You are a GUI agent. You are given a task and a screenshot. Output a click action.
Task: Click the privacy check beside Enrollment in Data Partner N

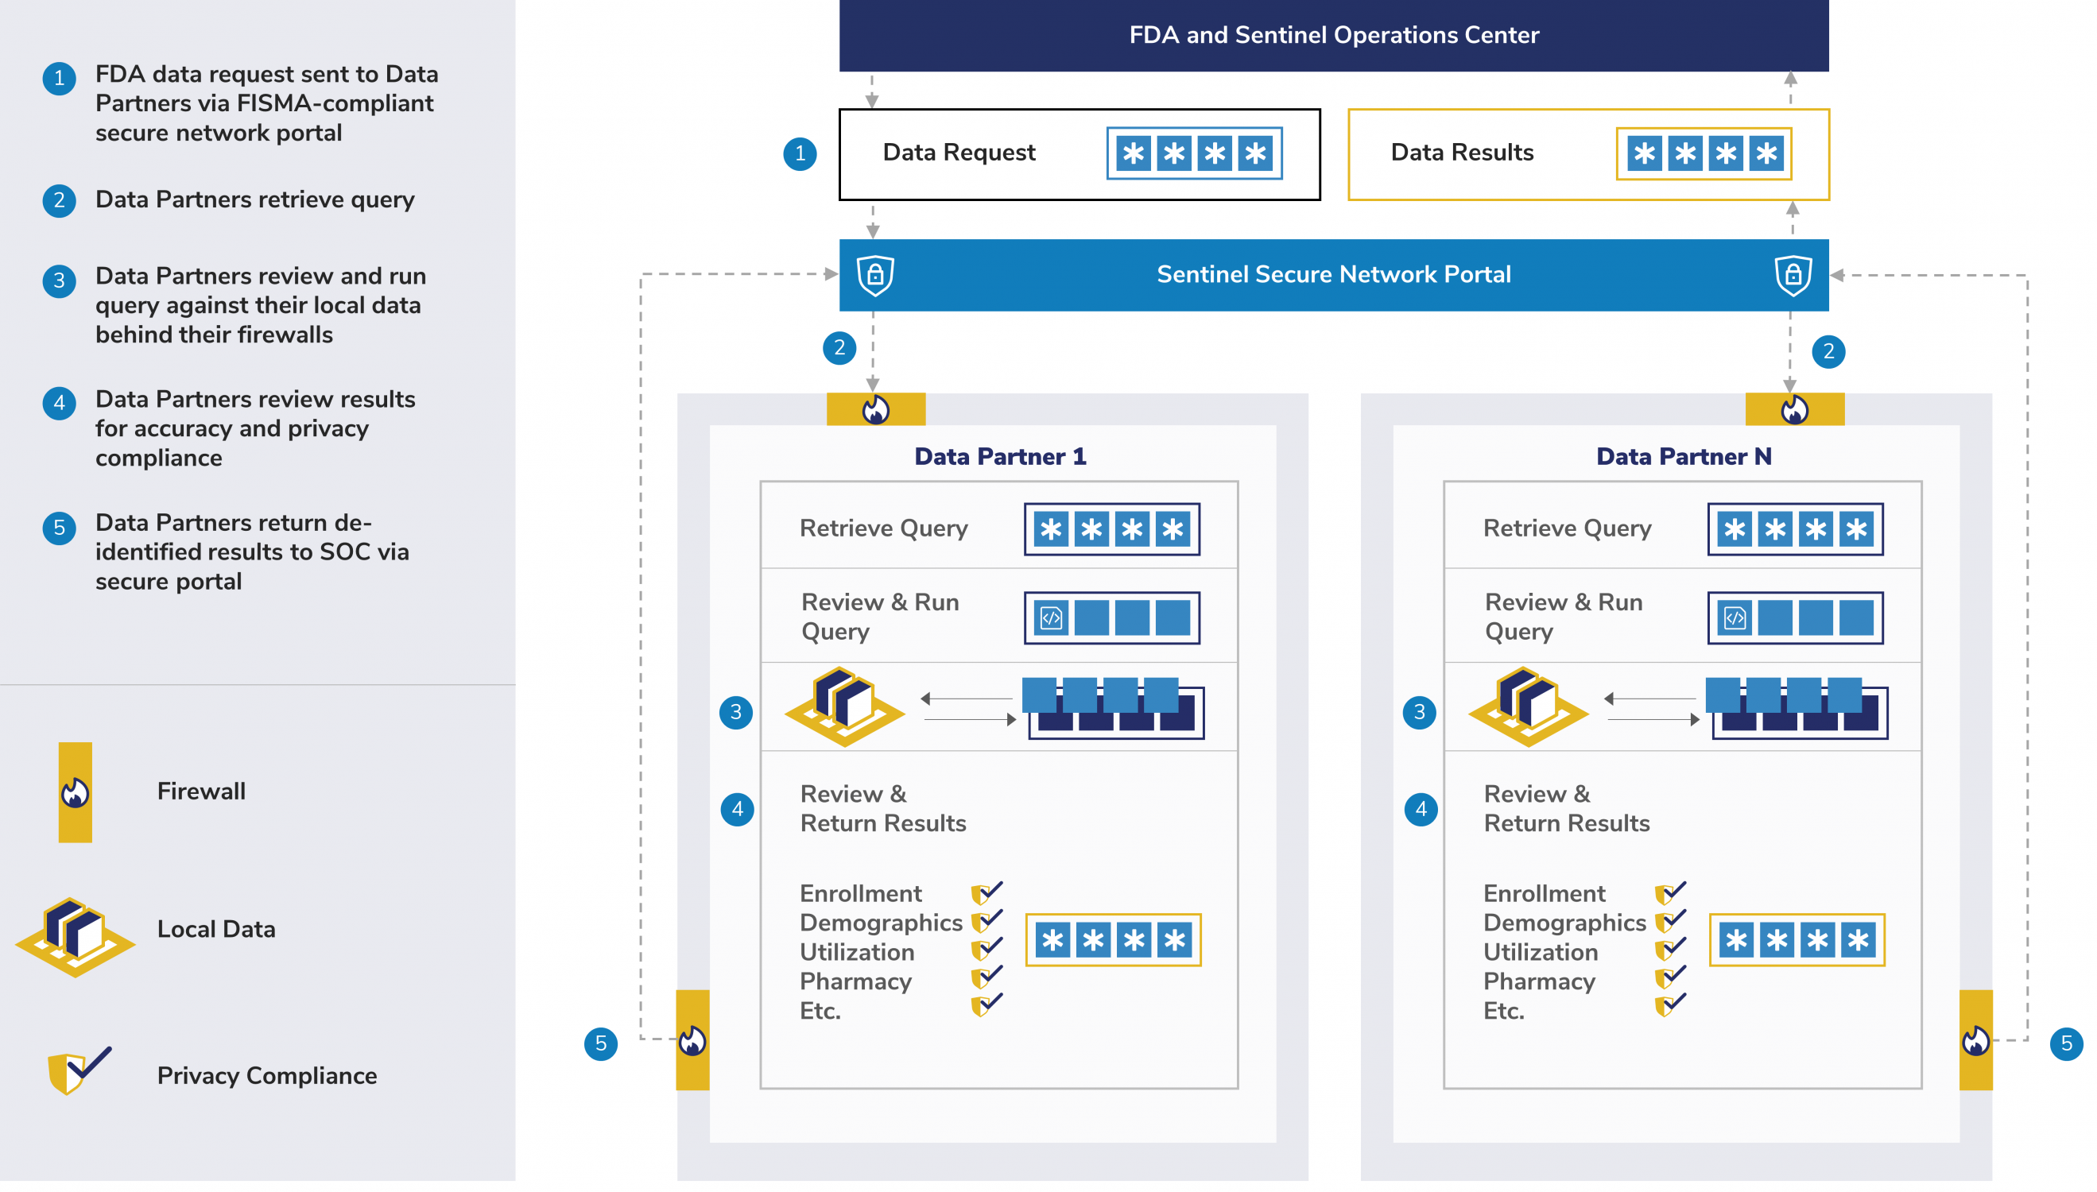tap(1669, 892)
